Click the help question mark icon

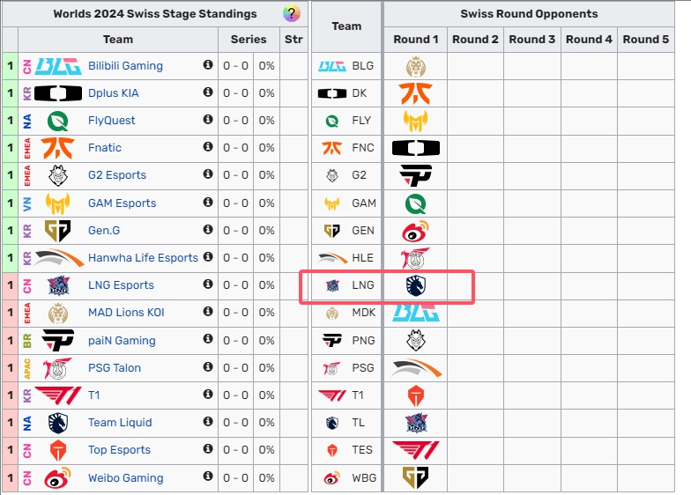(290, 13)
